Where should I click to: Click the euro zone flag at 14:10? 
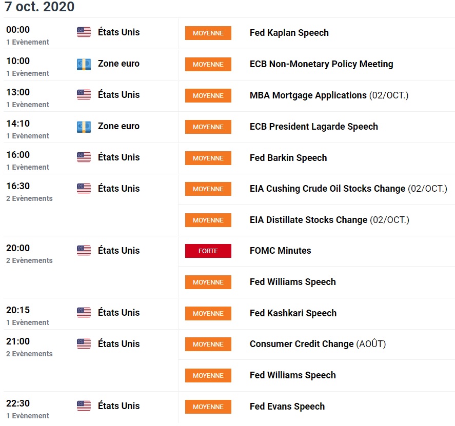tap(84, 126)
